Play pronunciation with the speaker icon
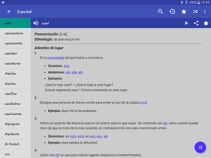The image size is (211, 158). point(36,23)
